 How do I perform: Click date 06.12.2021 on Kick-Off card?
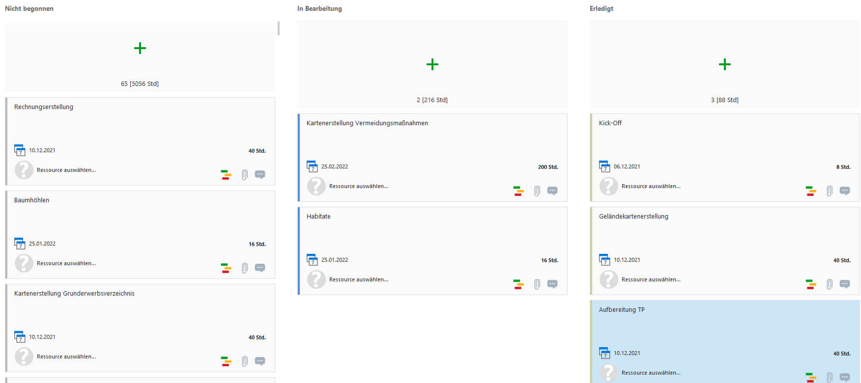tap(627, 166)
